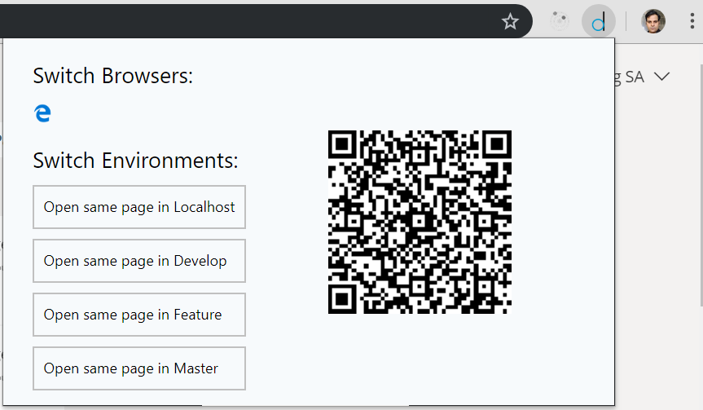
Task: Select the 'Switch Browsers:' heading text
Action: 113,76
